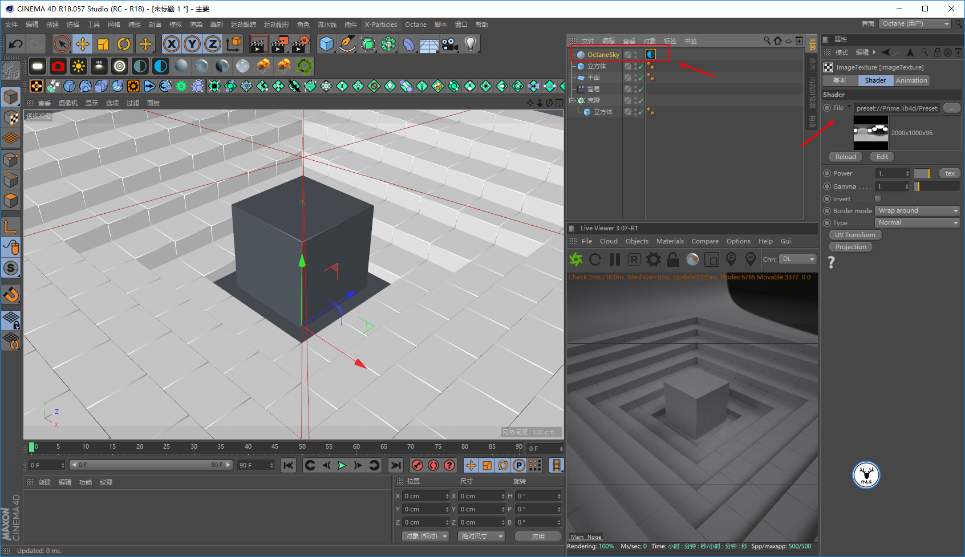The height and width of the screenshot is (557, 965).
Task: Open render settings clapperboard with gear
Action: tap(301, 44)
